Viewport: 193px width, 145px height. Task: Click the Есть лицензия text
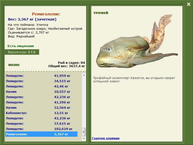(x=21, y=46)
